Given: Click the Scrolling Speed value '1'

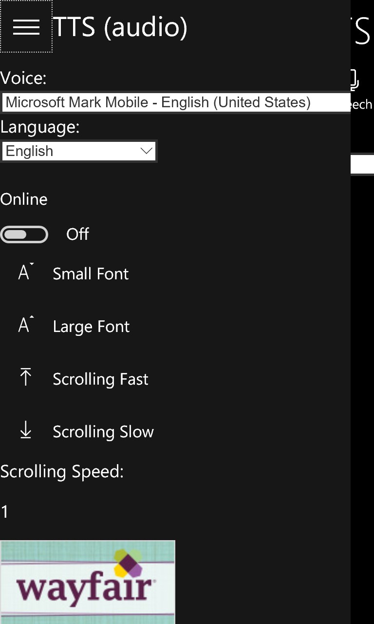Looking at the screenshot, I should pyautogui.click(x=4, y=512).
